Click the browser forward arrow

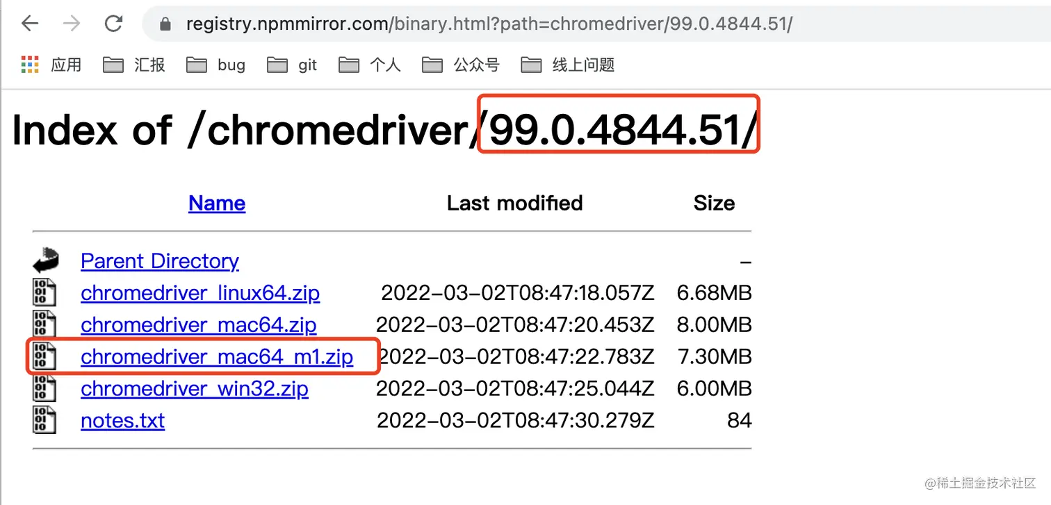point(71,24)
